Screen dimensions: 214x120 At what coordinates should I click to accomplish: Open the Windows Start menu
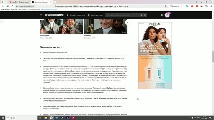tap(3, 118)
